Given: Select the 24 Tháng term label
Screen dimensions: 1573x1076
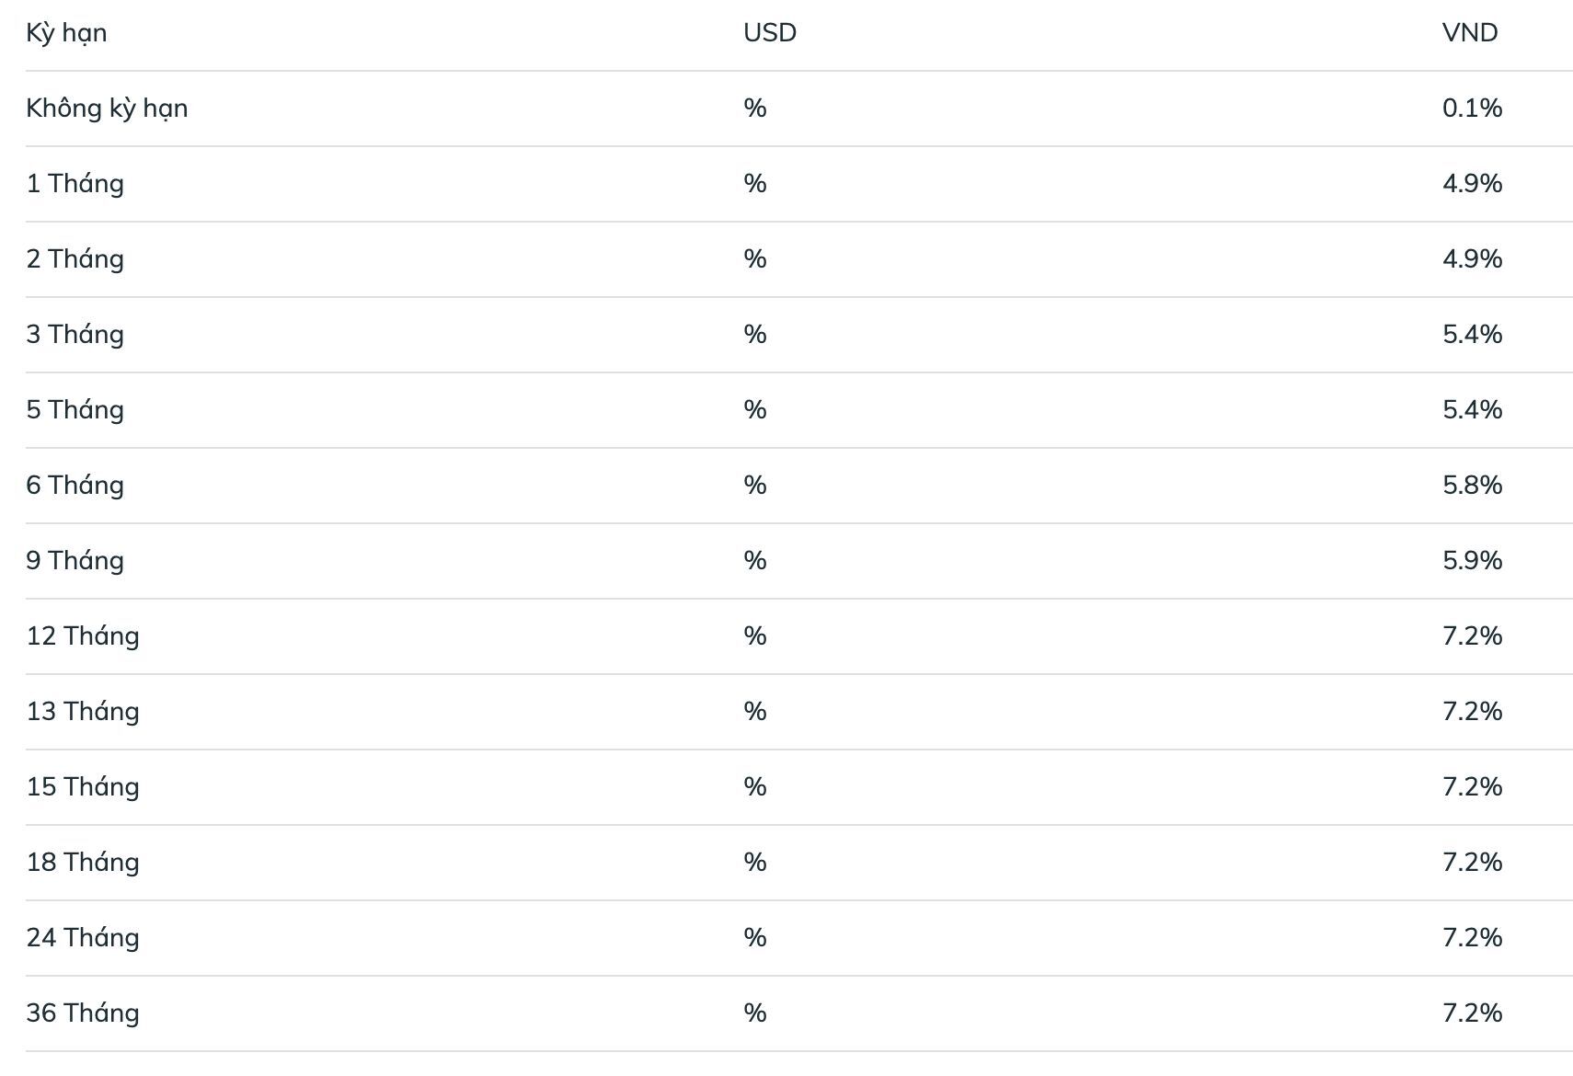Looking at the screenshot, I should click(83, 938).
